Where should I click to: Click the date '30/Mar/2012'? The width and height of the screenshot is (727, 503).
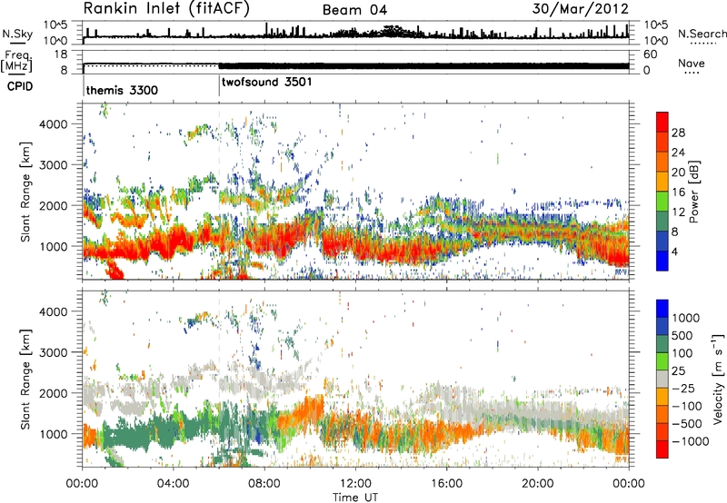(580, 8)
